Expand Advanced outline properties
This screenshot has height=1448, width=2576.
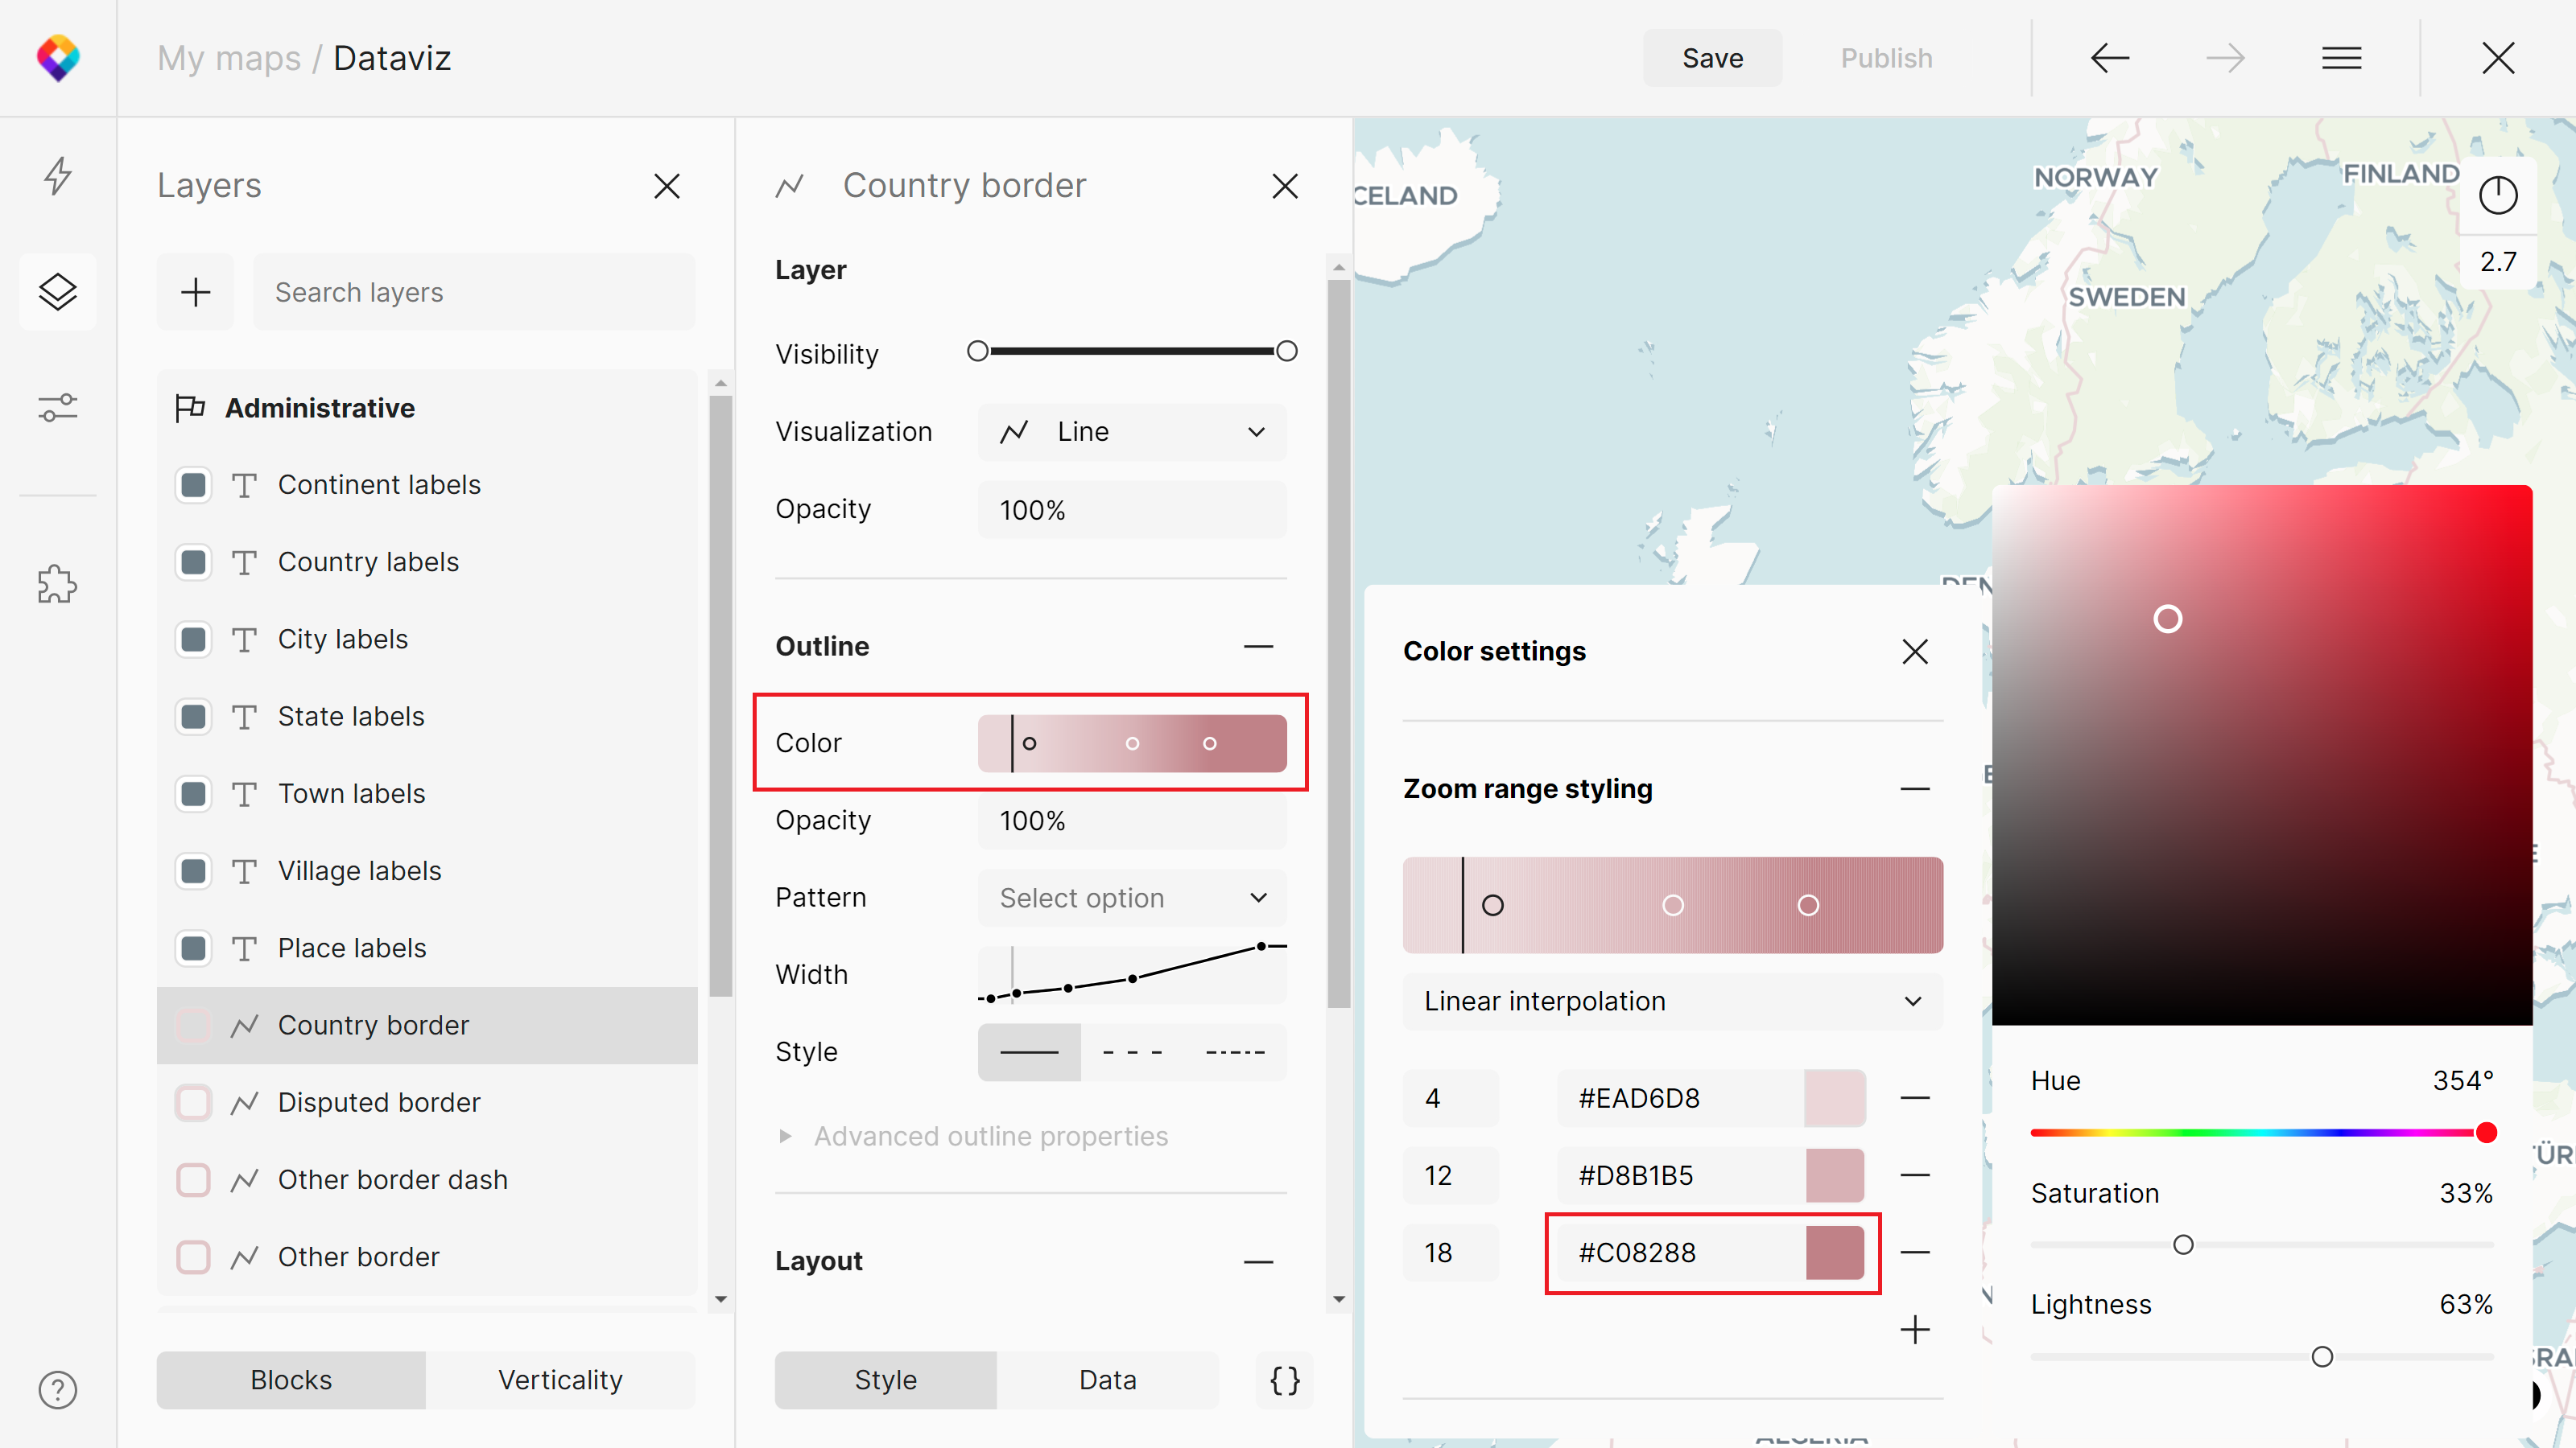click(x=989, y=1136)
